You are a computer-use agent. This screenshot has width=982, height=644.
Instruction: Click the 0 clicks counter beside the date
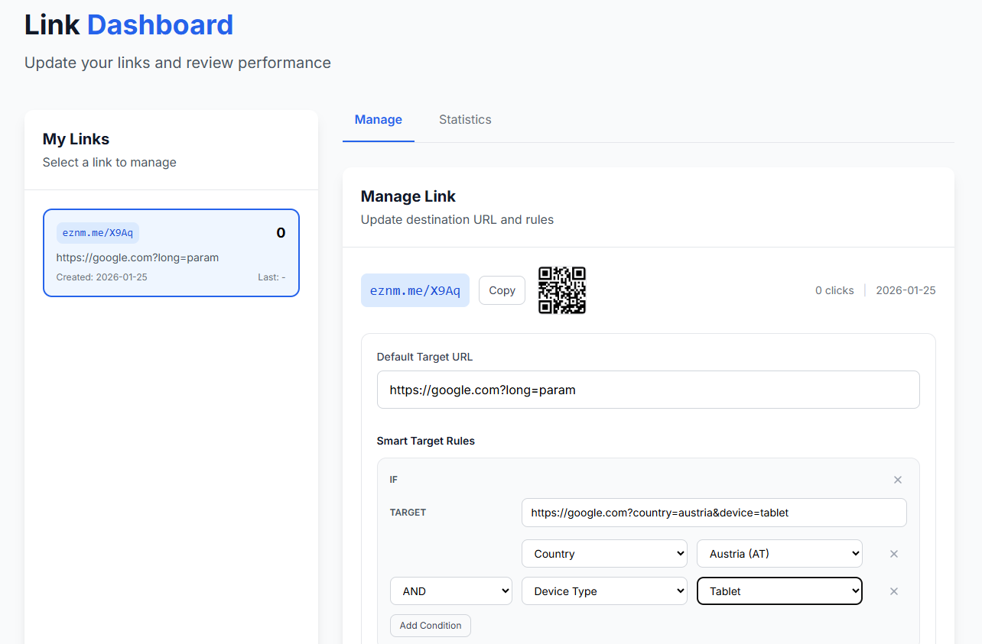[834, 290]
